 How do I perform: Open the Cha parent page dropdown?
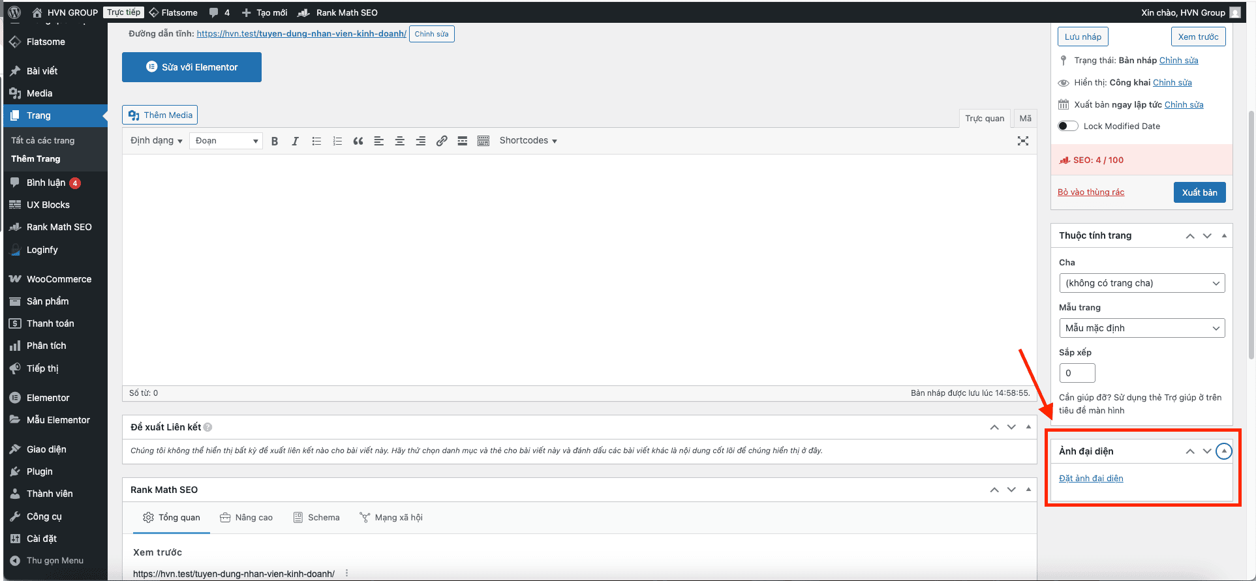[x=1142, y=283]
